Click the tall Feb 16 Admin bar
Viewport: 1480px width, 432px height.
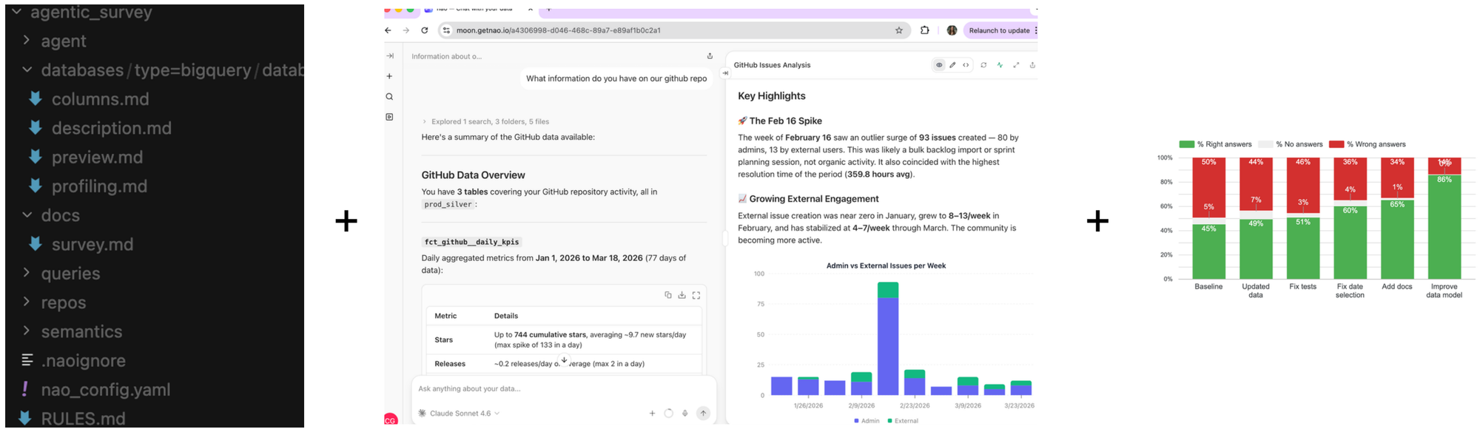pyautogui.click(x=888, y=346)
